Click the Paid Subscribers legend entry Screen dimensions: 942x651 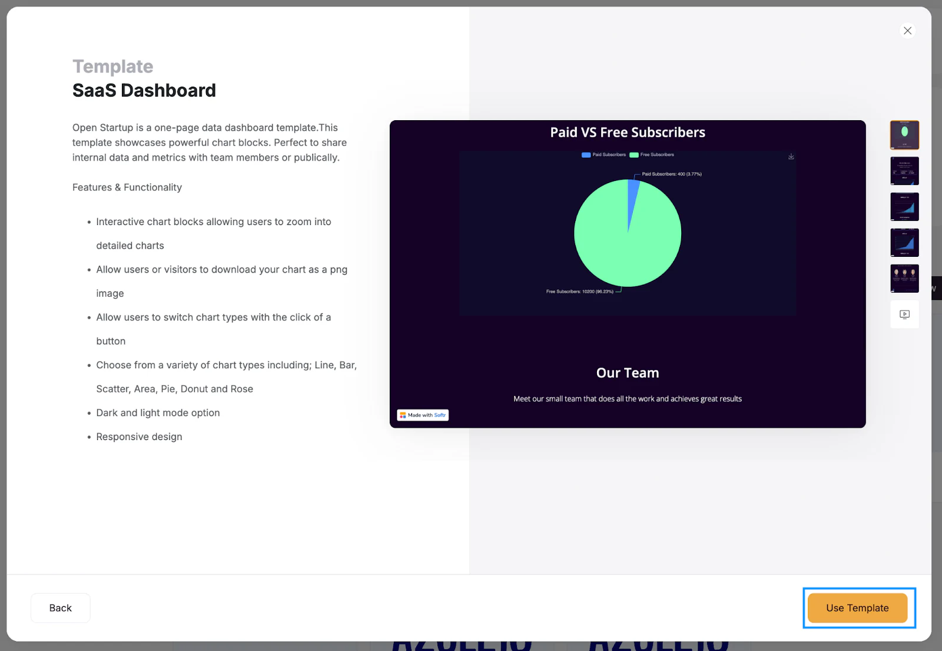coord(603,155)
